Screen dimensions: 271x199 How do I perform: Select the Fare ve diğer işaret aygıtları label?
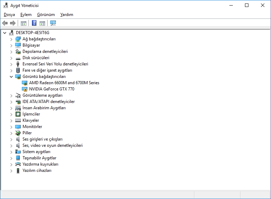(47, 70)
